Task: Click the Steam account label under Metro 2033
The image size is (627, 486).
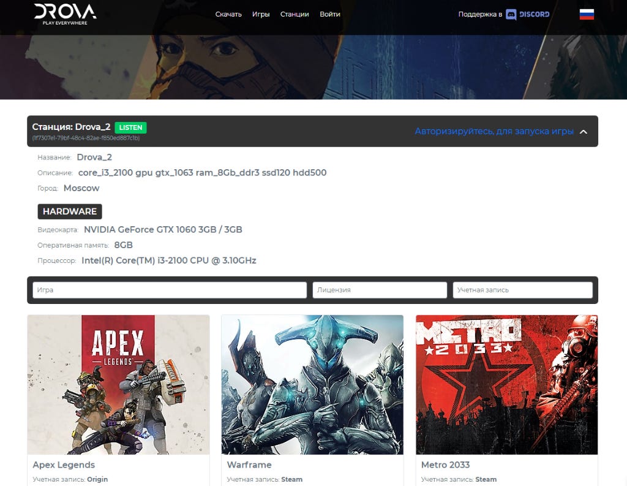Action: point(486,479)
